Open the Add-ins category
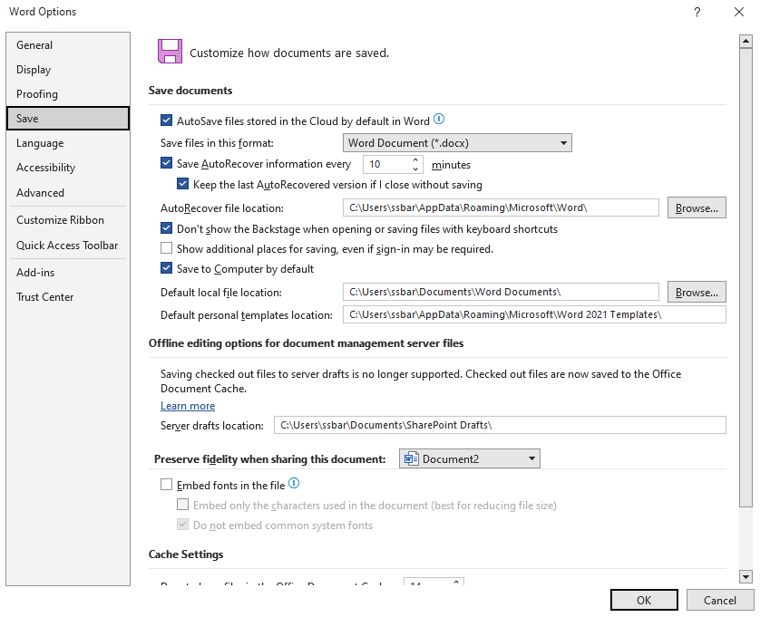Screen dimensions: 760x617 pos(68,273)
